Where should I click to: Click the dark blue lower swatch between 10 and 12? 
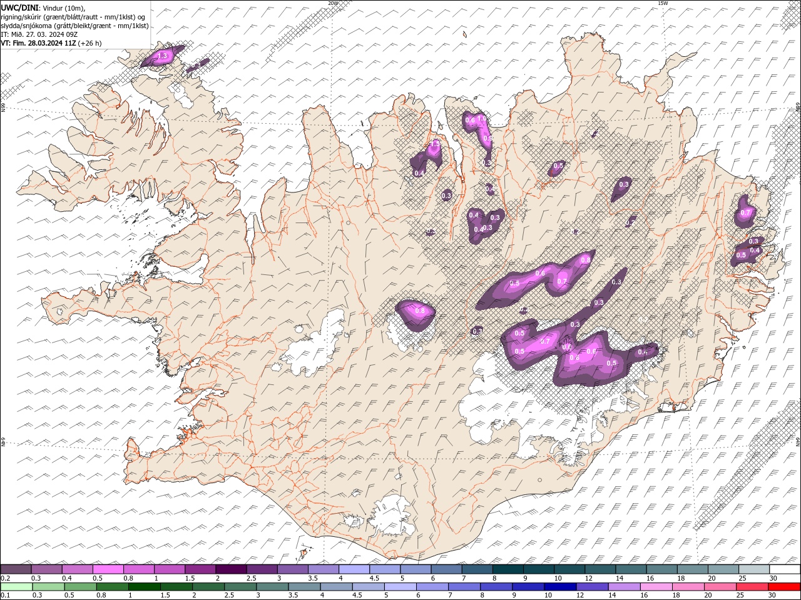(559, 587)
